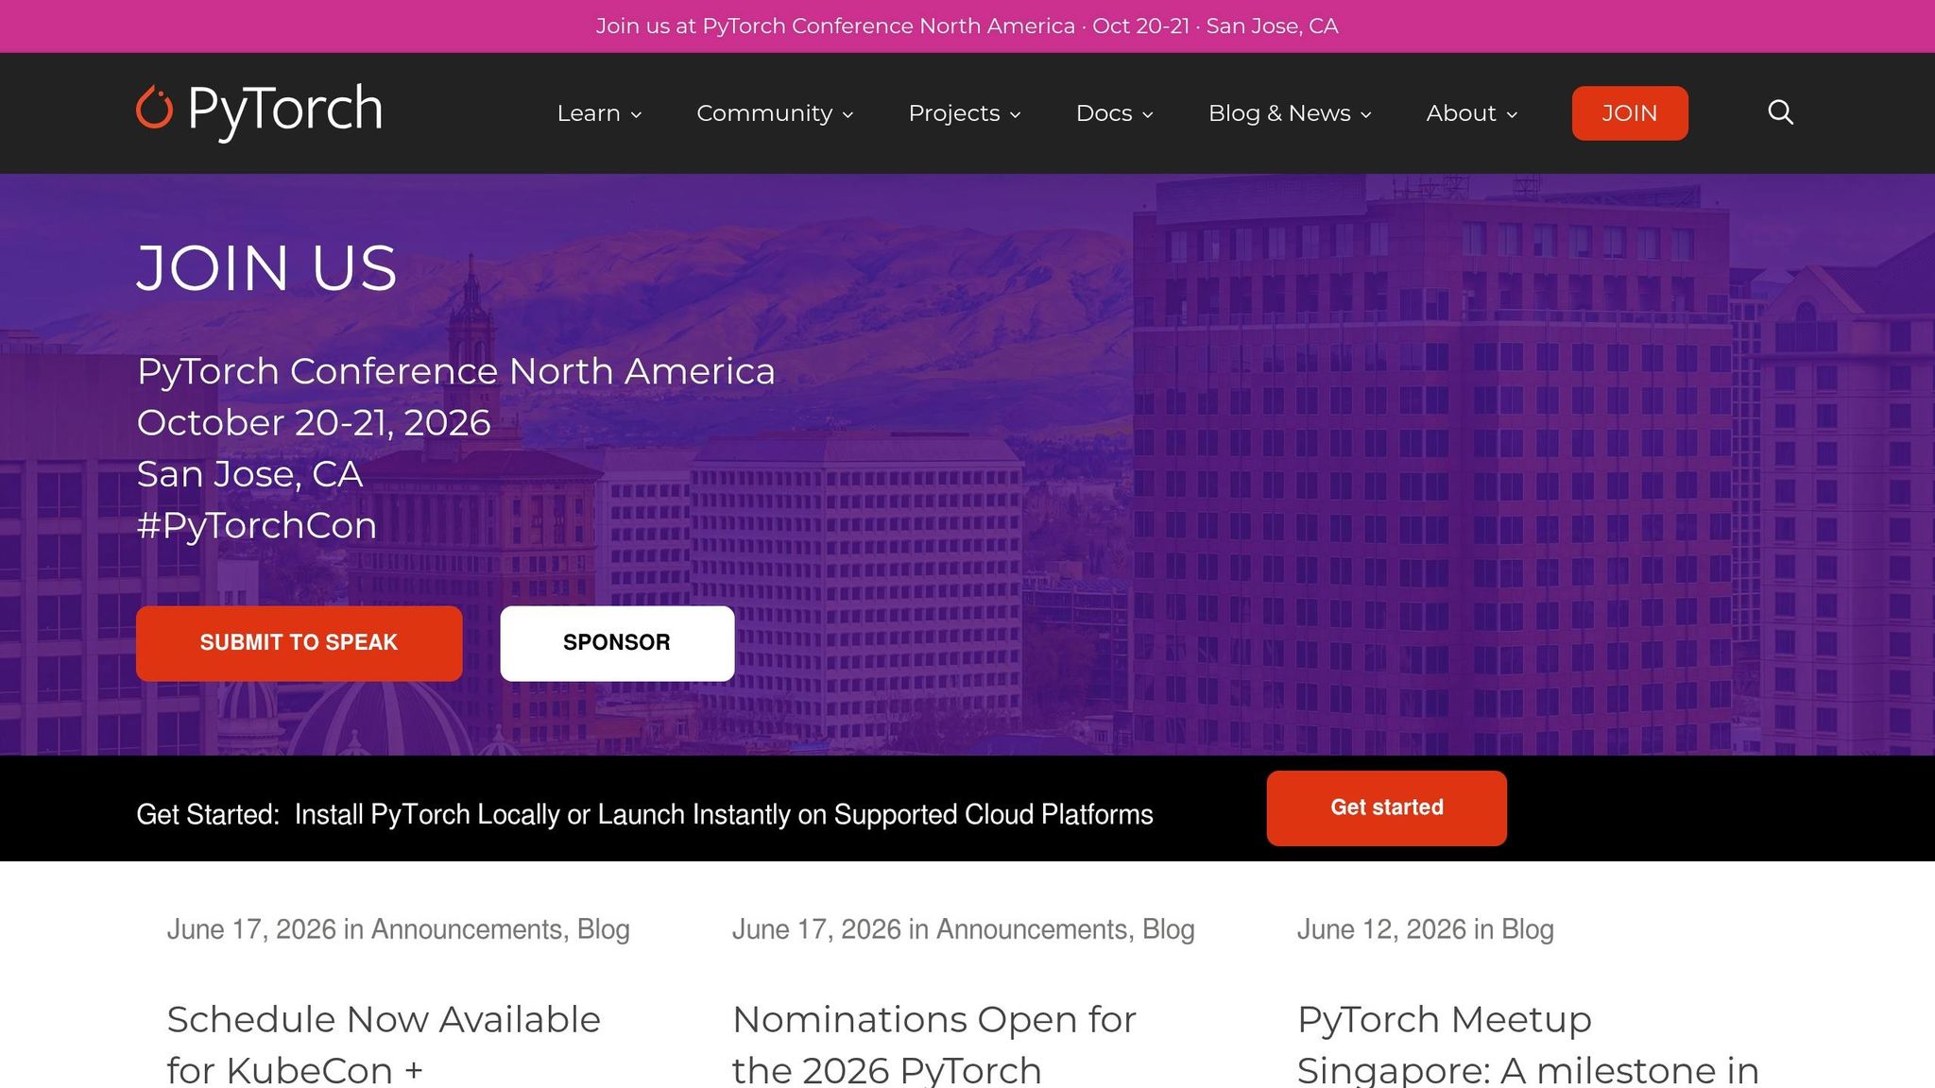Click June 17 date above Nominations post

point(816,929)
